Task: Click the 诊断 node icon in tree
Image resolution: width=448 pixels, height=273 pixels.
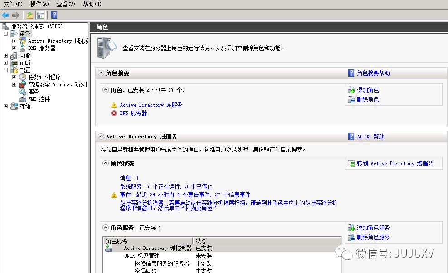Action: [14, 63]
